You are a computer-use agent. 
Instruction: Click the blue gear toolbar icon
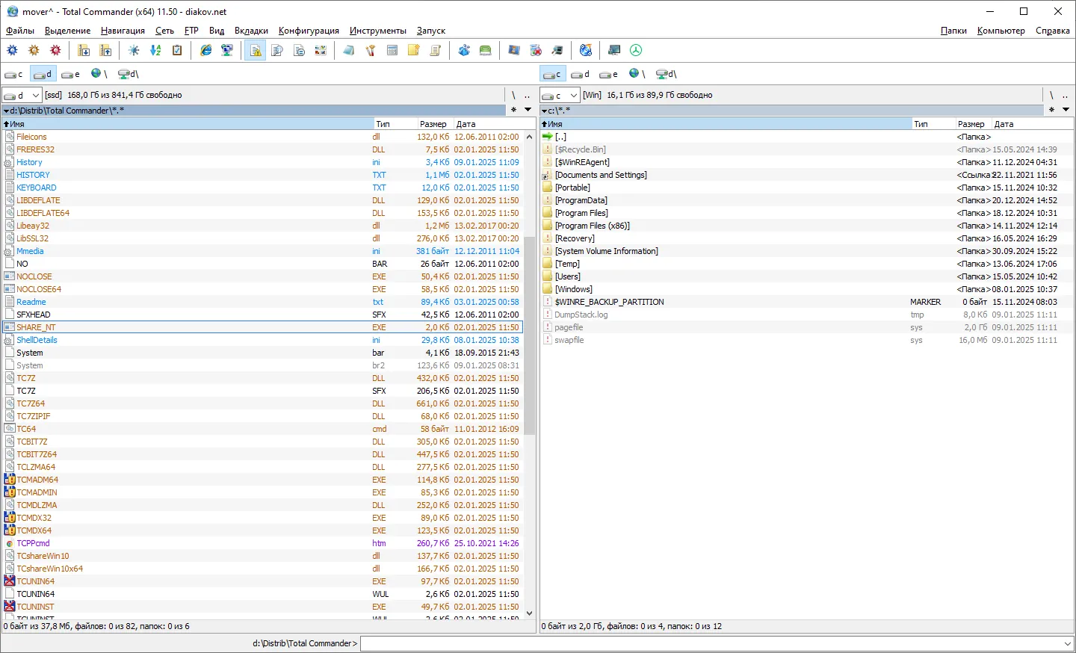click(12, 50)
